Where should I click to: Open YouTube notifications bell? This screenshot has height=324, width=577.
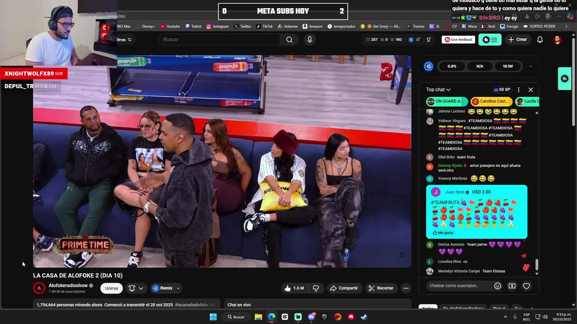click(540, 40)
